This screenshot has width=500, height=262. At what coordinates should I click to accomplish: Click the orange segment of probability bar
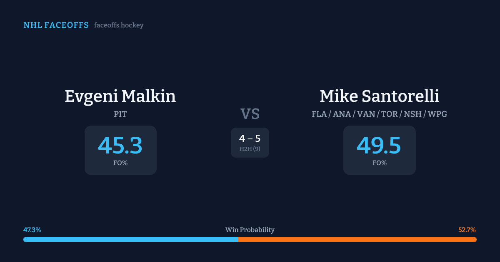click(x=357, y=240)
